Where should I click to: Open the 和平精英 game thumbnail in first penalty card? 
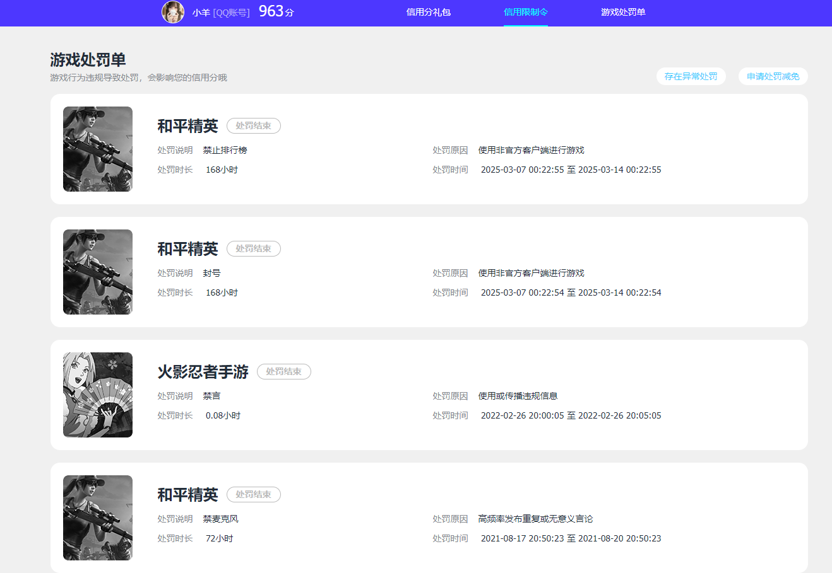97,149
